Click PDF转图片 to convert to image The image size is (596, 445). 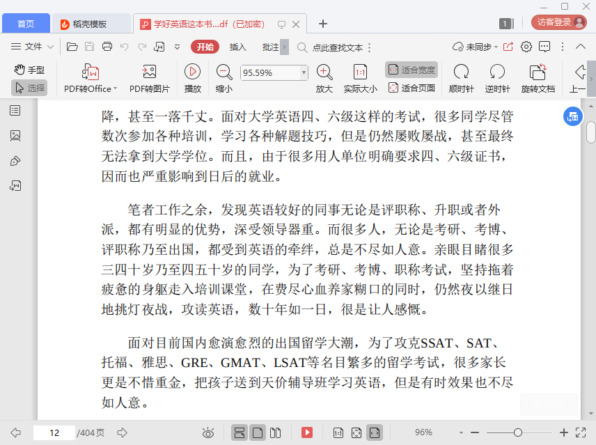(150, 79)
